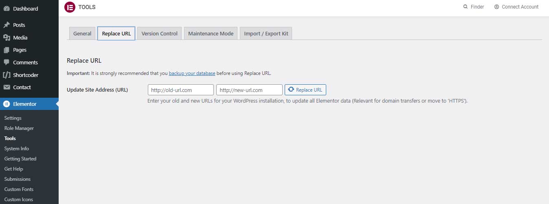Screen dimensions: 549x204
Task: Open Role Manager in Elementor submenu
Action: 19,128
